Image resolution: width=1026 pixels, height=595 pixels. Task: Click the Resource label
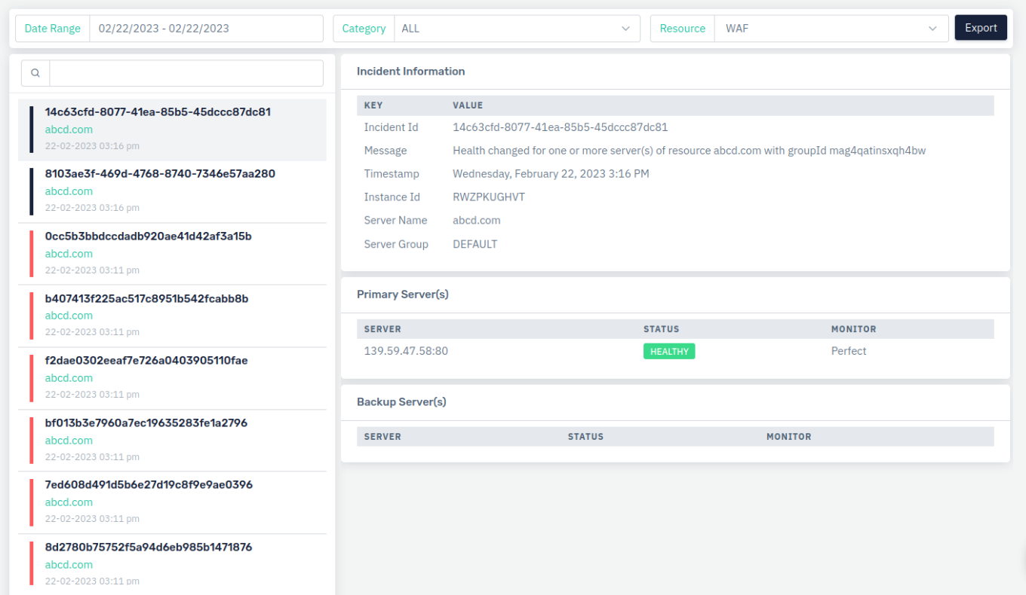683,29
